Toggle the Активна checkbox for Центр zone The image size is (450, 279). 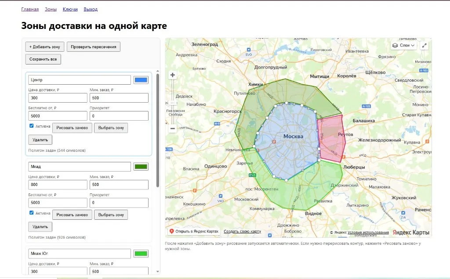(32, 126)
